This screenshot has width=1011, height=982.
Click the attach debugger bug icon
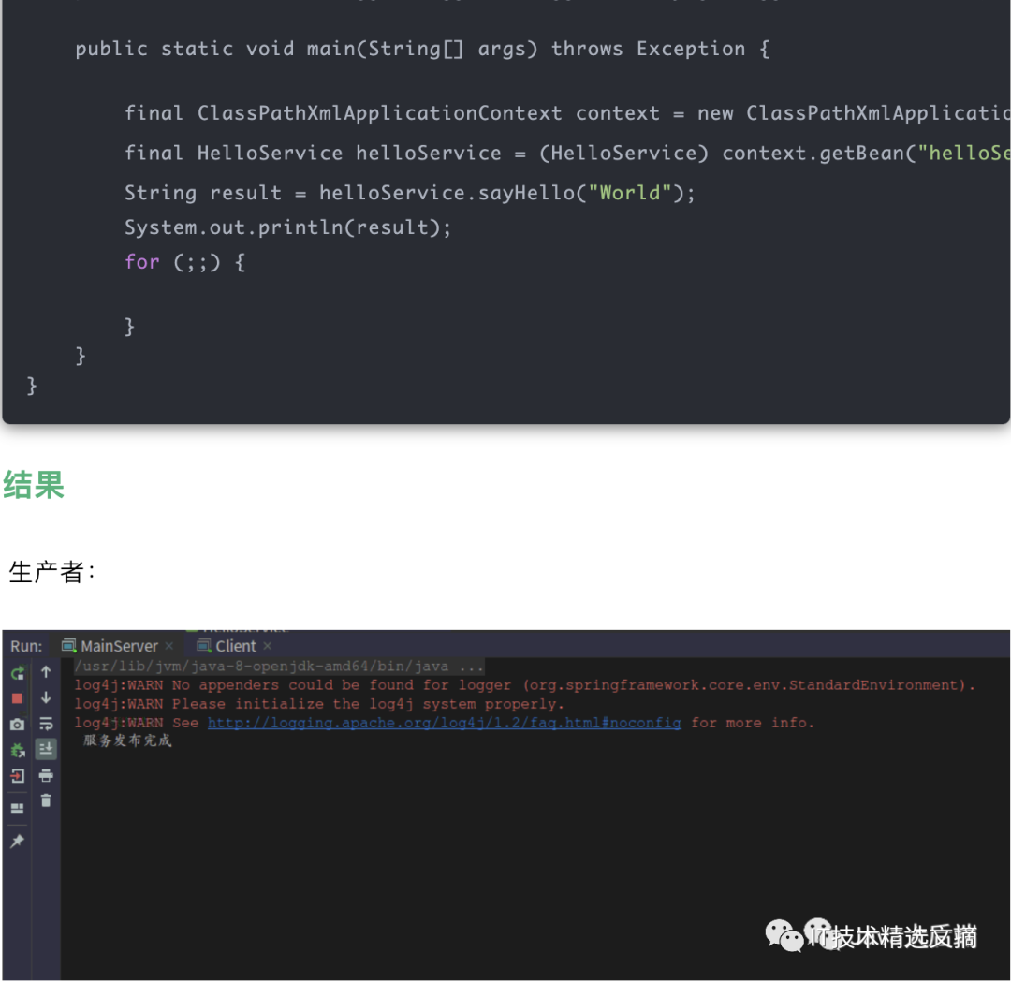tap(18, 750)
